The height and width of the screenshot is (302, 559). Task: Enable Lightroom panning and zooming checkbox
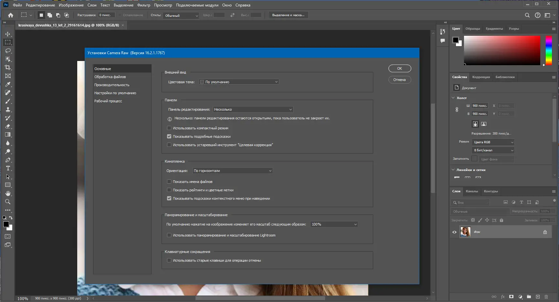pyautogui.click(x=169, y=235)
